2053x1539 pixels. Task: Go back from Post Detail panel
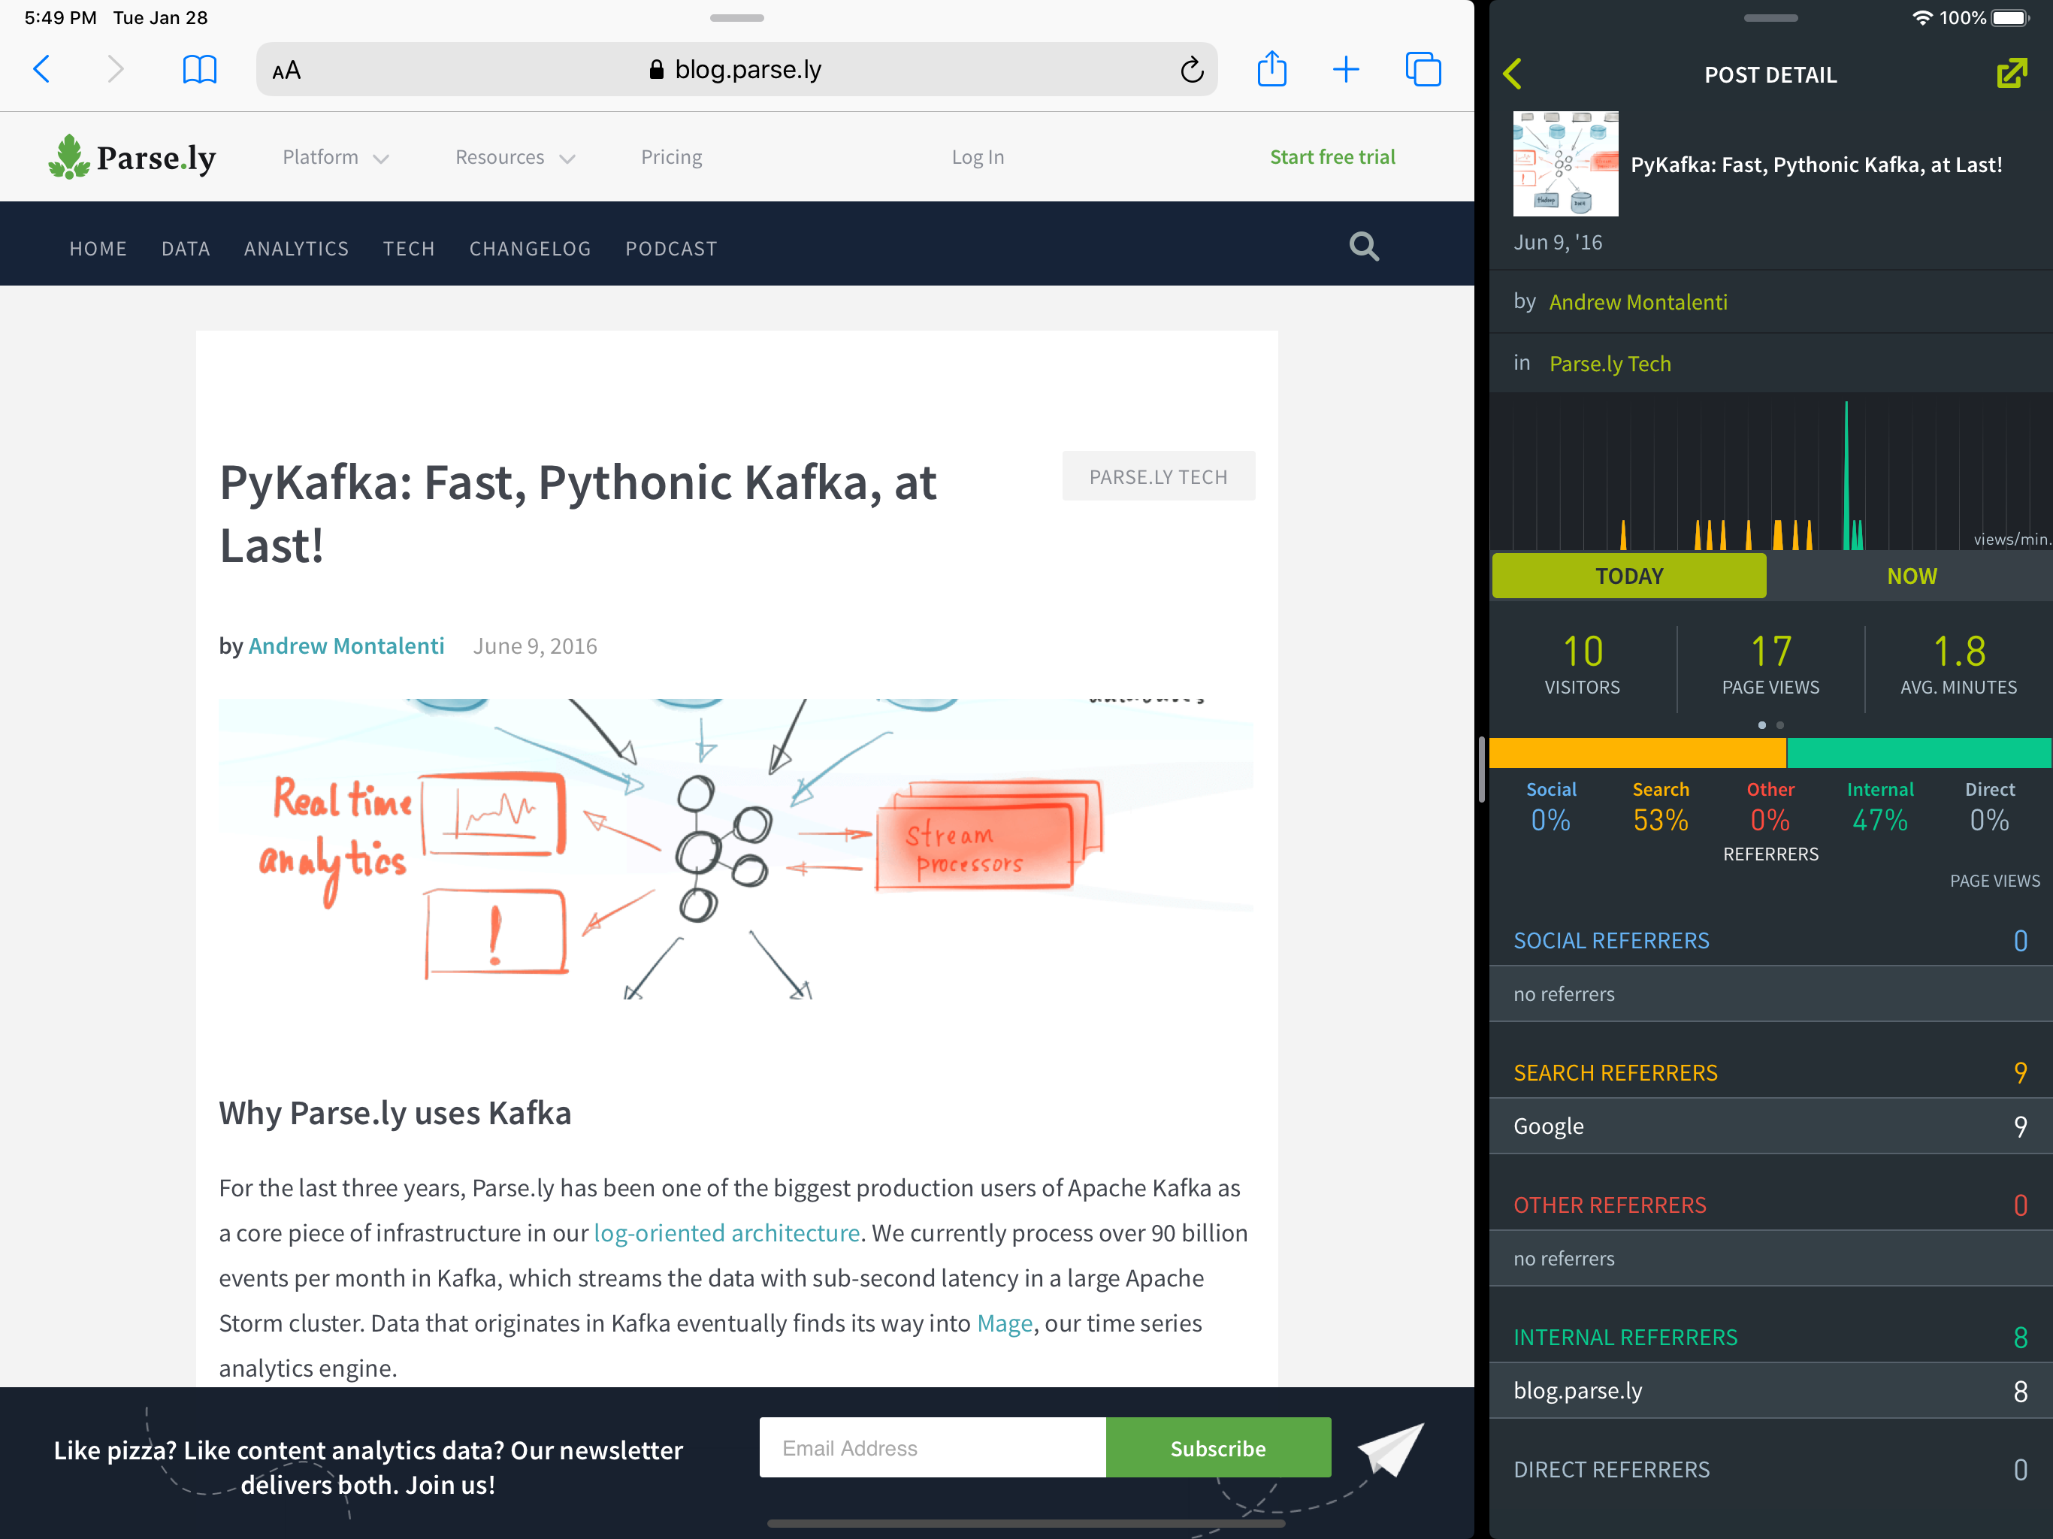click(1513, 74)
